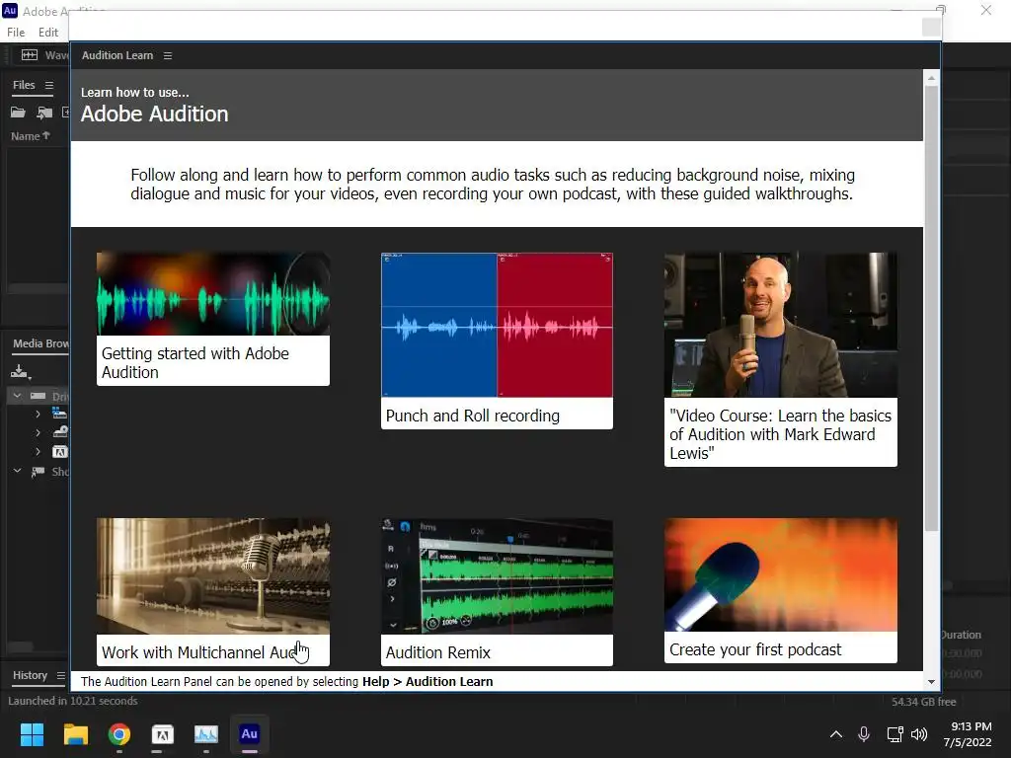1011x758 pixels.
Task: Expand the first drive under Drives
Action: [x=39, y=414]
